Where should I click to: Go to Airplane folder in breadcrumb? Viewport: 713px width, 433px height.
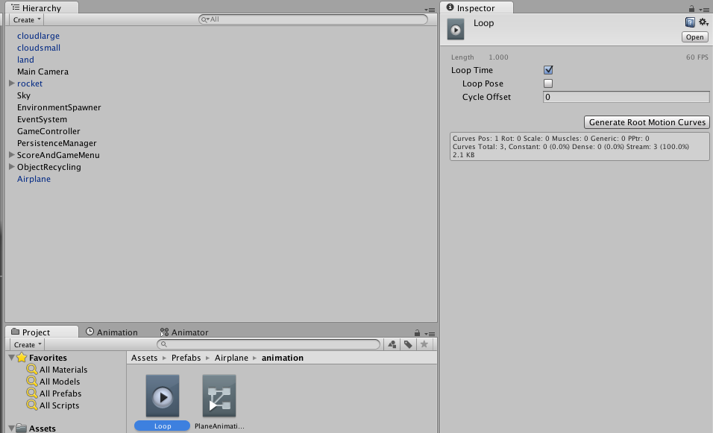click(x=231, y=358)
